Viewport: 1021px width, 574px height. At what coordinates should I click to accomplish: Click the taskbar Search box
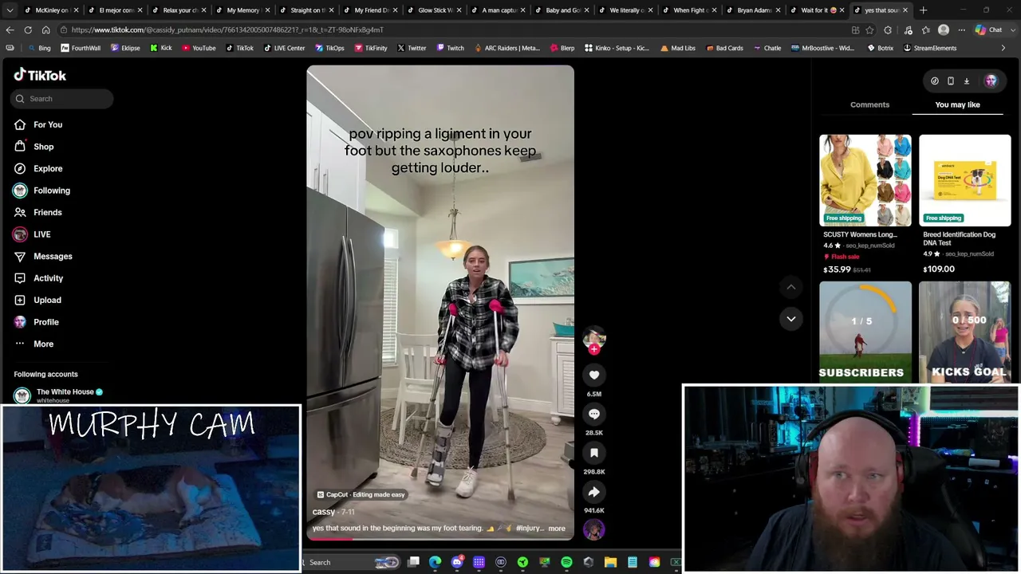(351, 562)
